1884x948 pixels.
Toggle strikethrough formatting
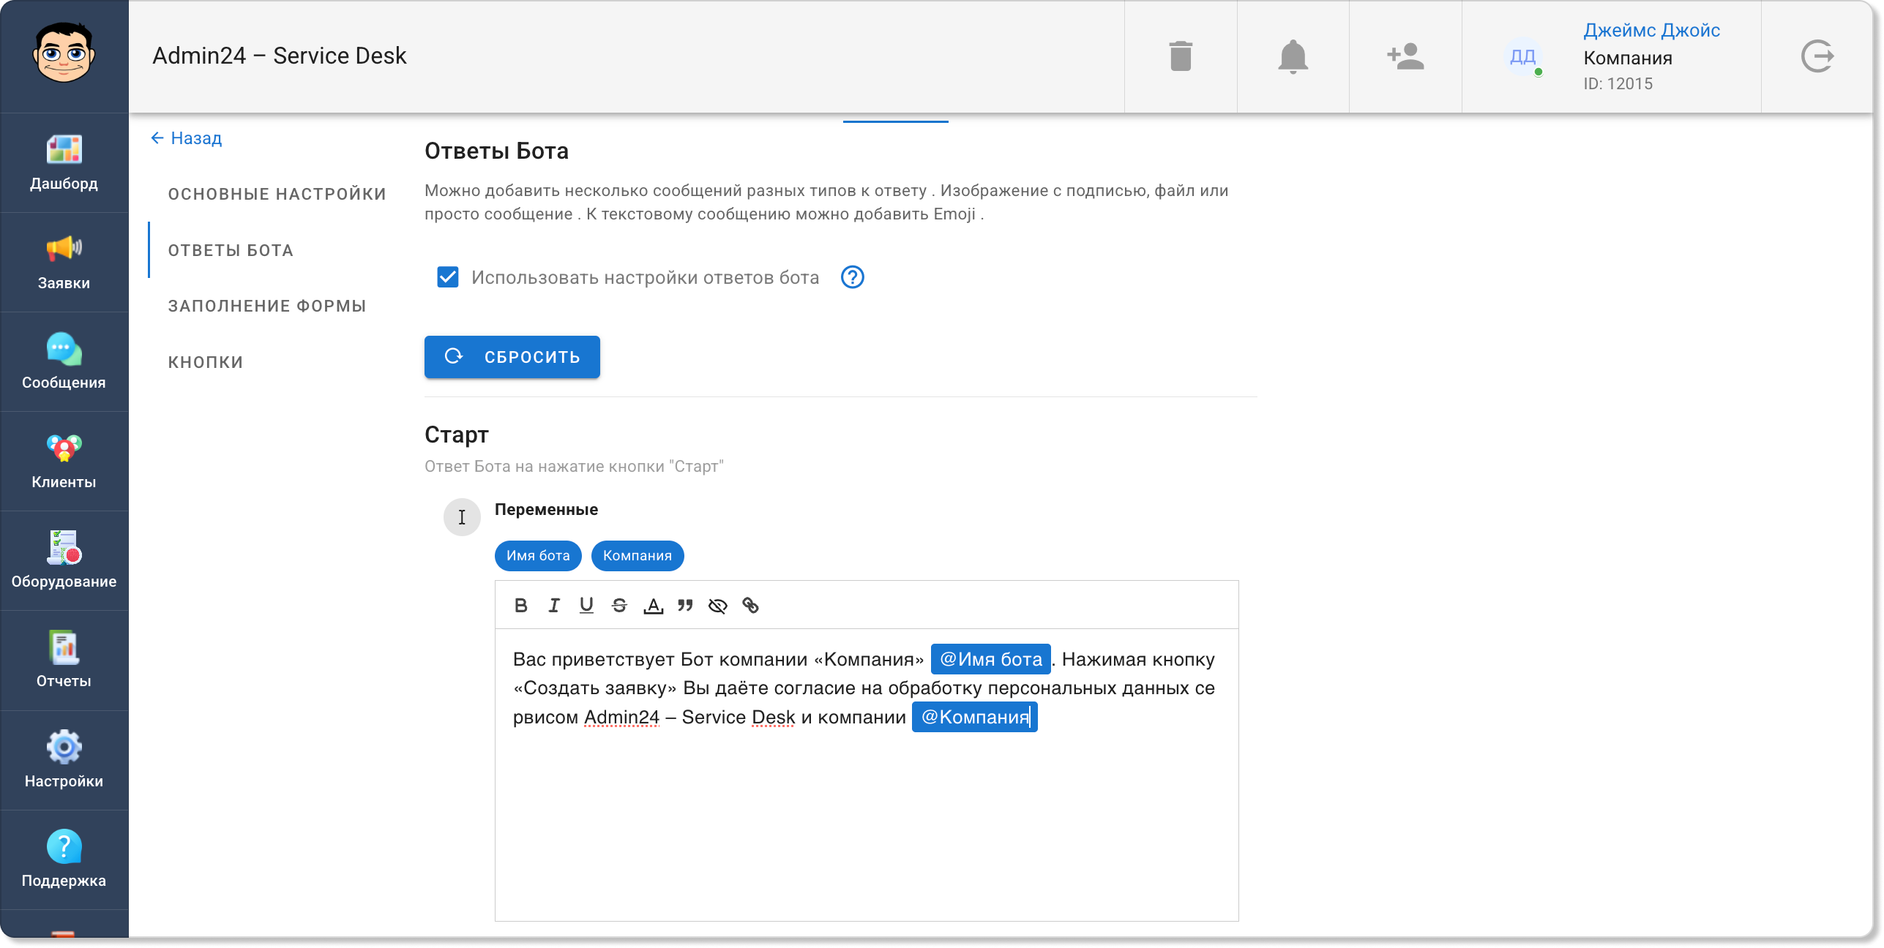coord(619,605)
